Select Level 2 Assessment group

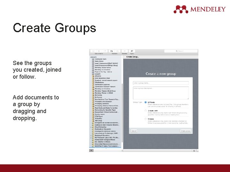point(106,66)
